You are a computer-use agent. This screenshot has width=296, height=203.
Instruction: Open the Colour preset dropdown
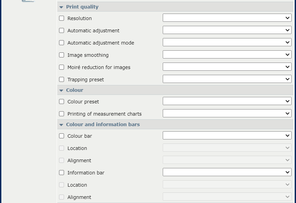tap(227, 101)
